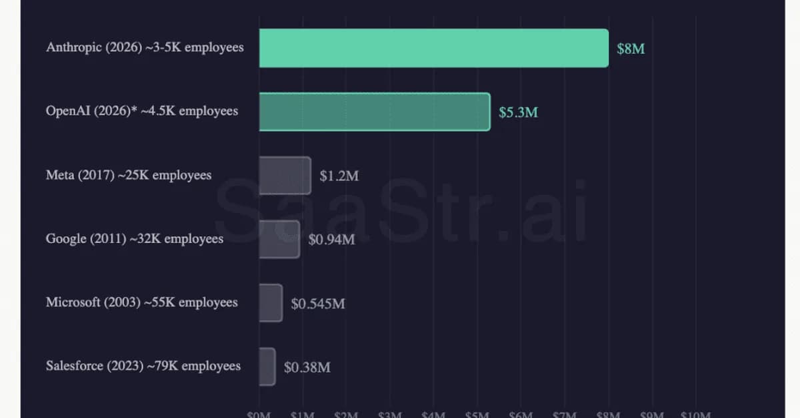Select the 'OpenAI (2026)* ~4.5K employees' label
800x418 pixels.
tap(142, 111)
